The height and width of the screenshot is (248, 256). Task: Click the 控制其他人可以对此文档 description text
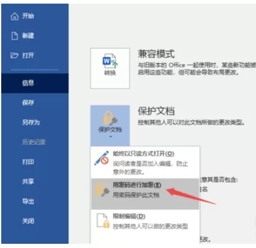pos(191,122)
